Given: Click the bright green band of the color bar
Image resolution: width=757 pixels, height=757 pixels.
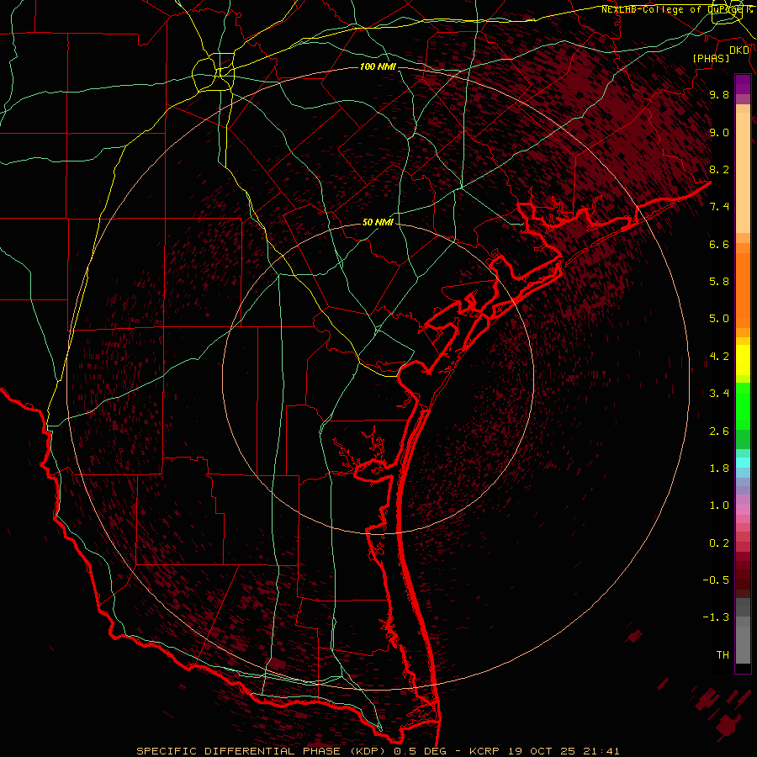Looking at the screenshot, I should 743,405.
